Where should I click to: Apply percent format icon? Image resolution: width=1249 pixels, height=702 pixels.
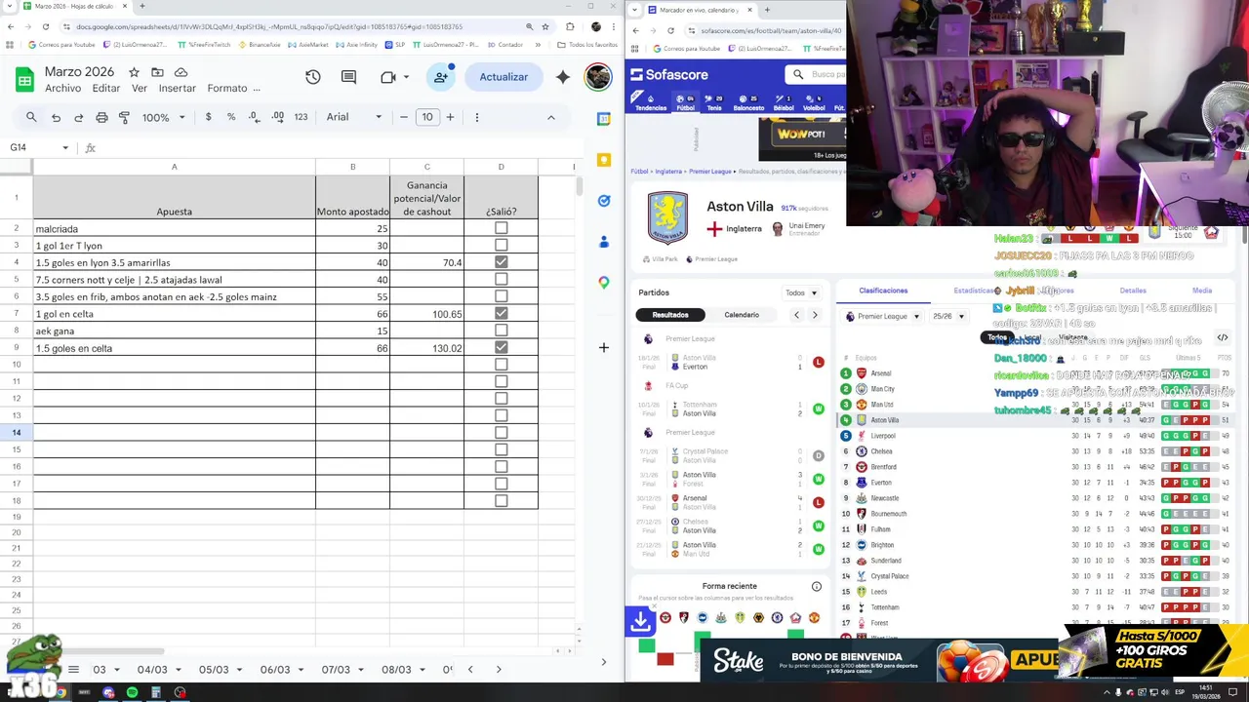[231, 117]
